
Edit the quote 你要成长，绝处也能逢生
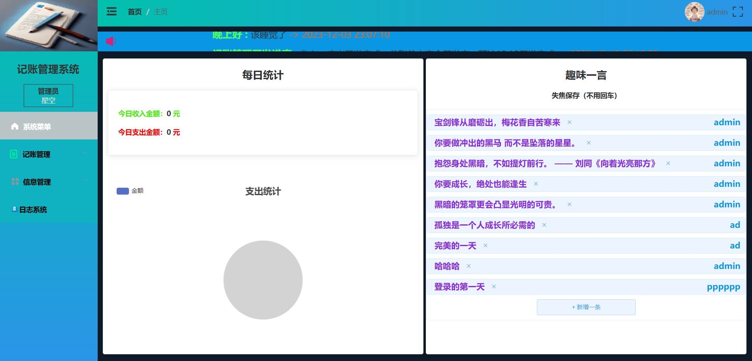(480, 184)
